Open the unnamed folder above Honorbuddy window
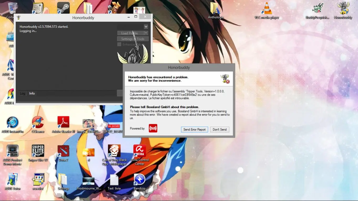The image size is (358, 201). coord(88,8)
